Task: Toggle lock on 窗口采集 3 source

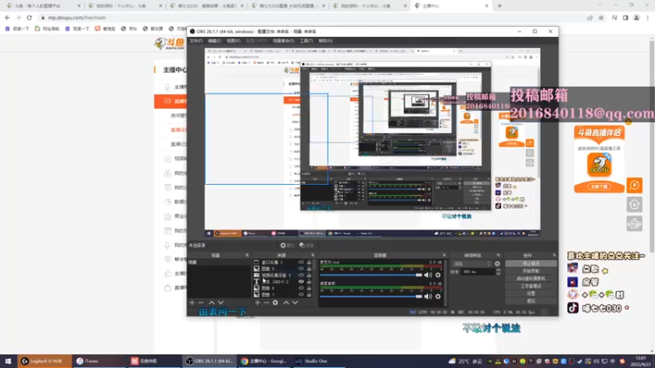Action: coord(309,263)
